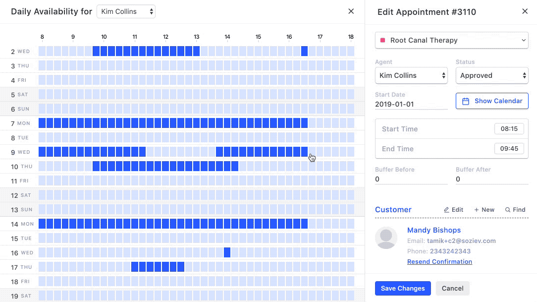Click the calendar icon next to Show Calendar

coord(465,101)
